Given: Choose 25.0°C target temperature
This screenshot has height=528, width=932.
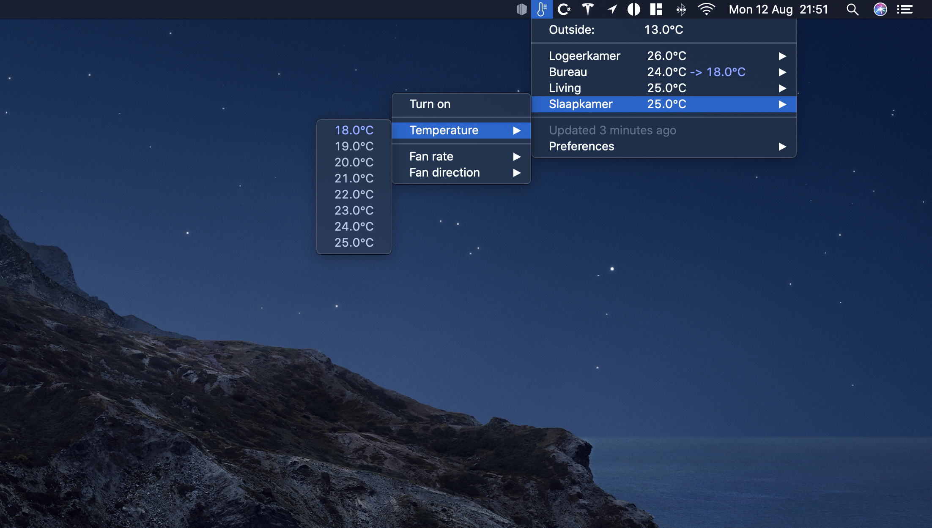Looking at the screenshot, I should (354, 242).
